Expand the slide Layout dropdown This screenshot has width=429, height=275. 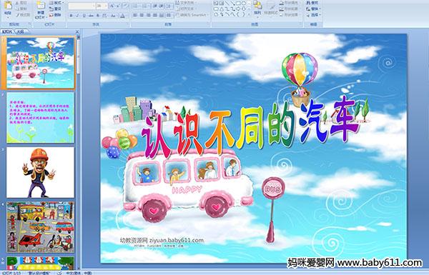pyautogui.click(x=56, y=3)
